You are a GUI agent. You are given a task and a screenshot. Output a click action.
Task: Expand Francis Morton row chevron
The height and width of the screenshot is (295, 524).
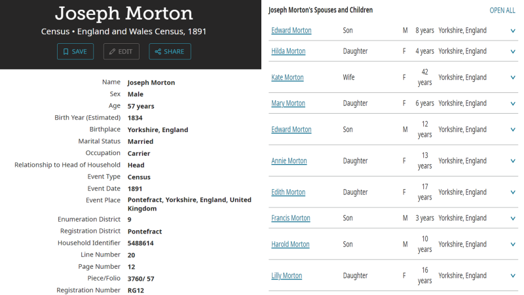point(513,218)
